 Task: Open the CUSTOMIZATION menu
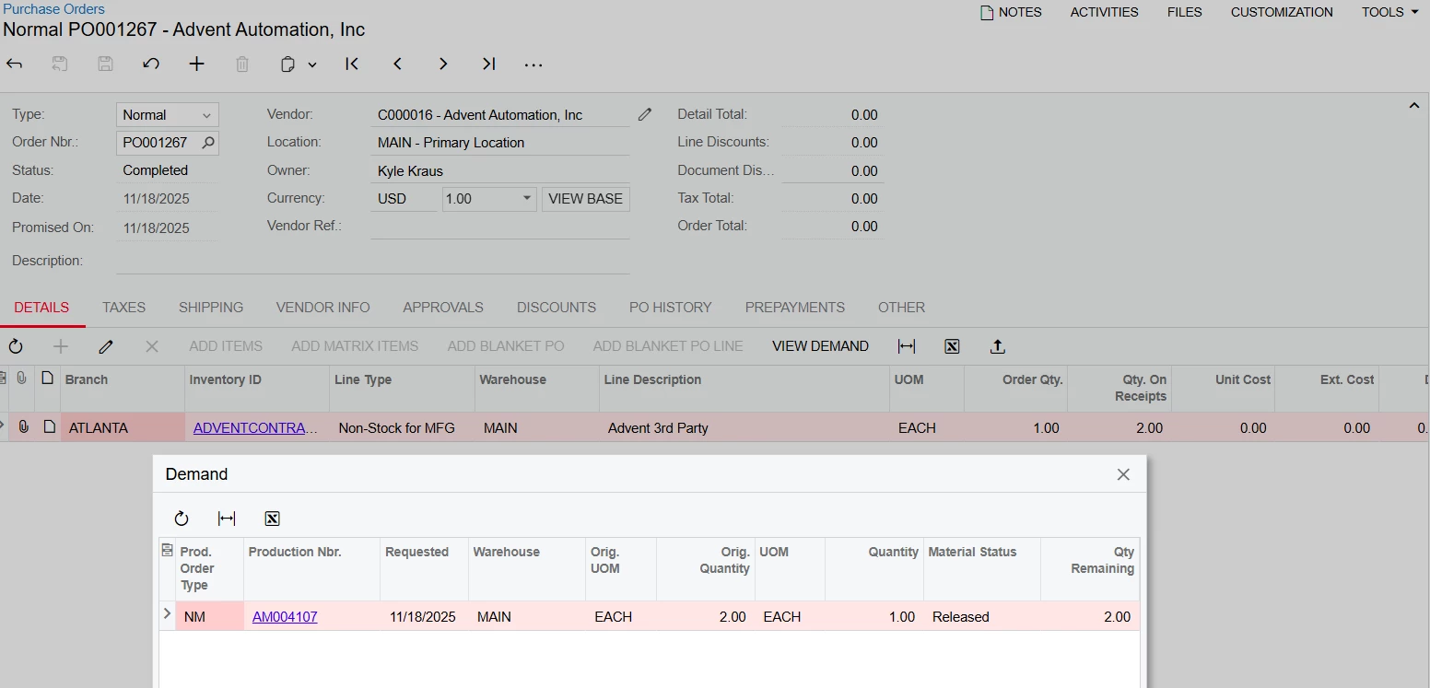1282,12
